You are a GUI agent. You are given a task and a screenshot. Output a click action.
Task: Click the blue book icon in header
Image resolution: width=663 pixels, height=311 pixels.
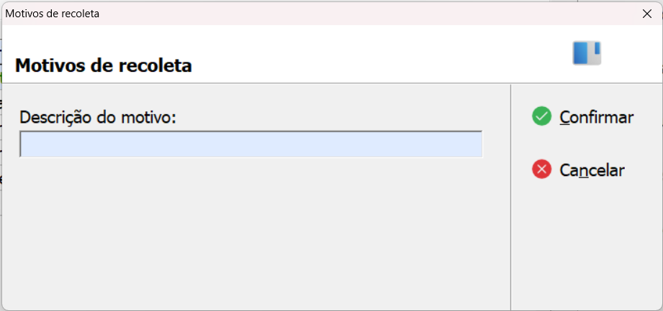587,53
